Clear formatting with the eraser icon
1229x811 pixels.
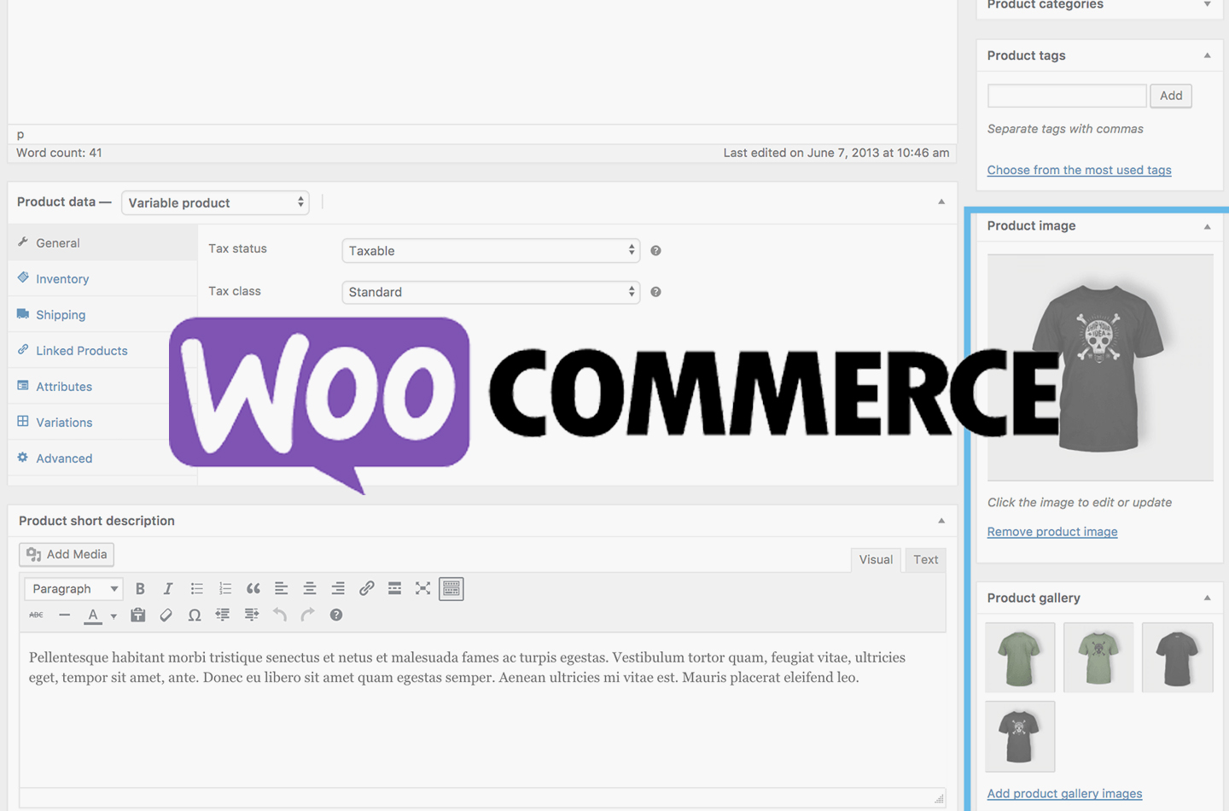(x=166, y=615)
